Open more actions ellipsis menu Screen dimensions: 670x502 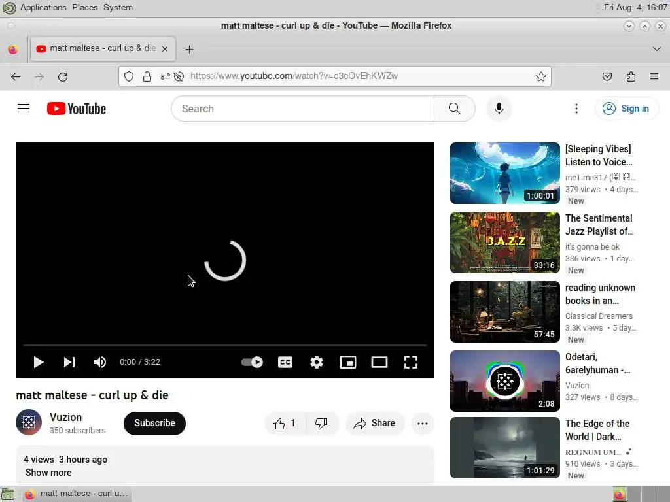pos(423,423)
